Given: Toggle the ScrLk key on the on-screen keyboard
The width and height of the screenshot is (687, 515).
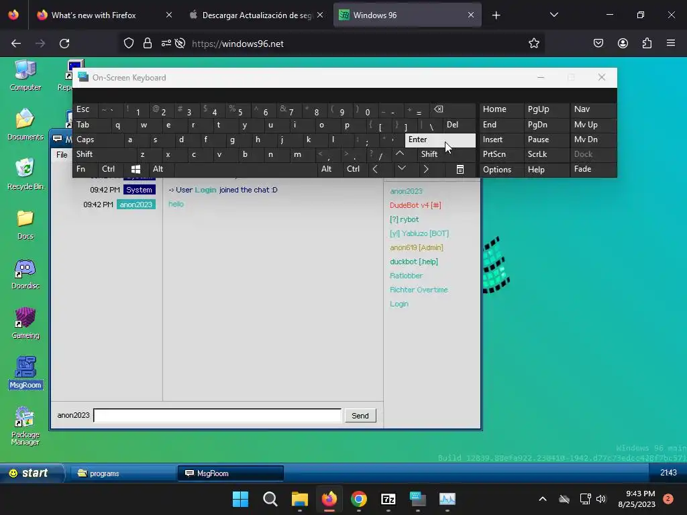Looking at the screenshot, I should pyautogui.click(x=546, y=154).
